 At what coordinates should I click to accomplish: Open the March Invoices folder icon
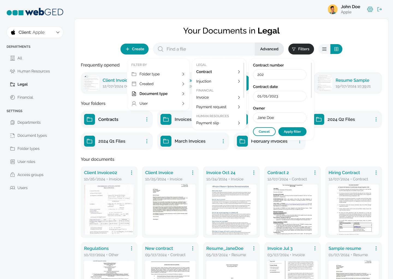click(166, 141)
